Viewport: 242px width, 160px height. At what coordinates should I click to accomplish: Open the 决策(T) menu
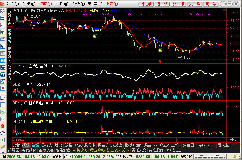(x=112, y=4)
